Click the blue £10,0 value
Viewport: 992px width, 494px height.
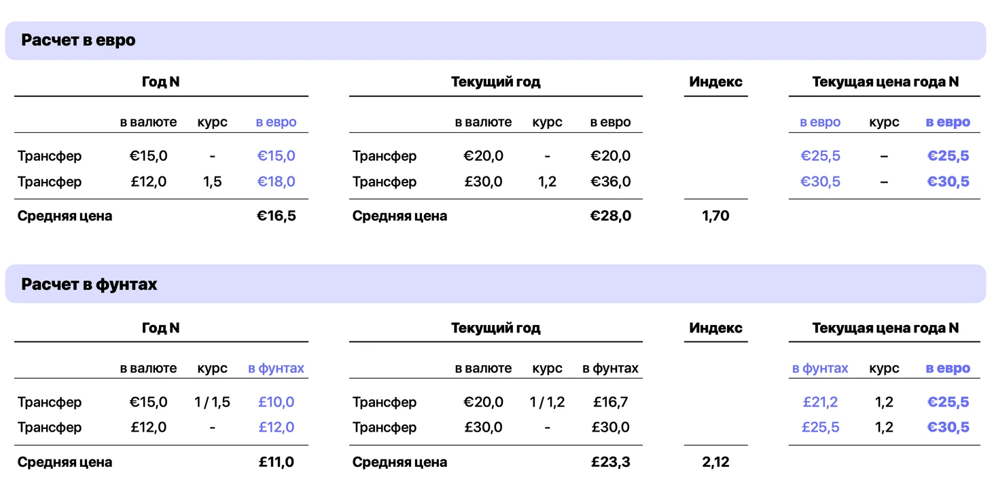tap(276, 402)
